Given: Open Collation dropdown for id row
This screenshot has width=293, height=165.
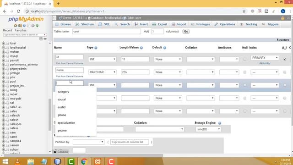Looking at the screenshot, I should [201, 59].
